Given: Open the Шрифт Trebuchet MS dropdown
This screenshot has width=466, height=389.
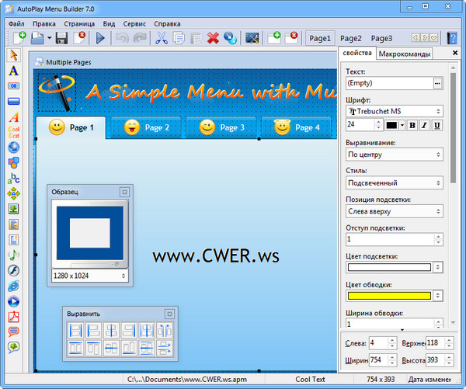Looking at the screenshot, I should pos(395,111).
